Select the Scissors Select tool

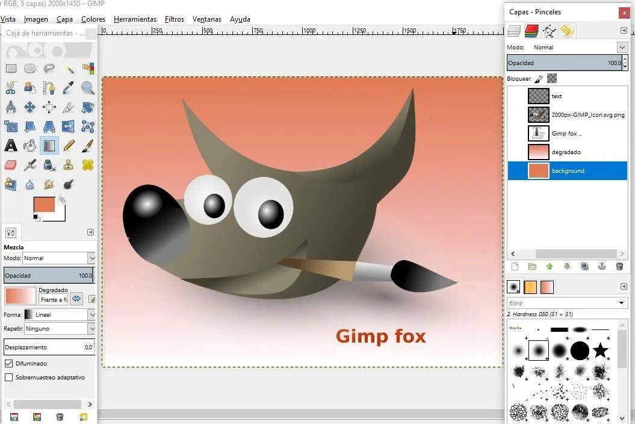pyautogui.click(x=11, y=87)
